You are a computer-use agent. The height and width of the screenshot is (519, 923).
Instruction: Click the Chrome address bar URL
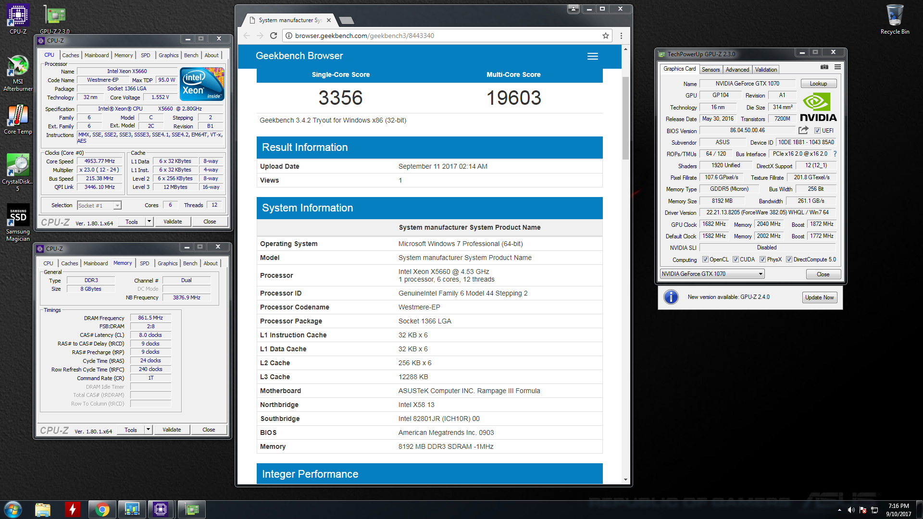point(364,36)
